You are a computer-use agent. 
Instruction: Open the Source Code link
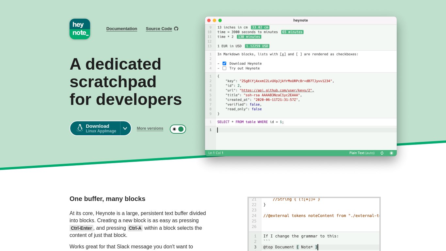[159, 29]
